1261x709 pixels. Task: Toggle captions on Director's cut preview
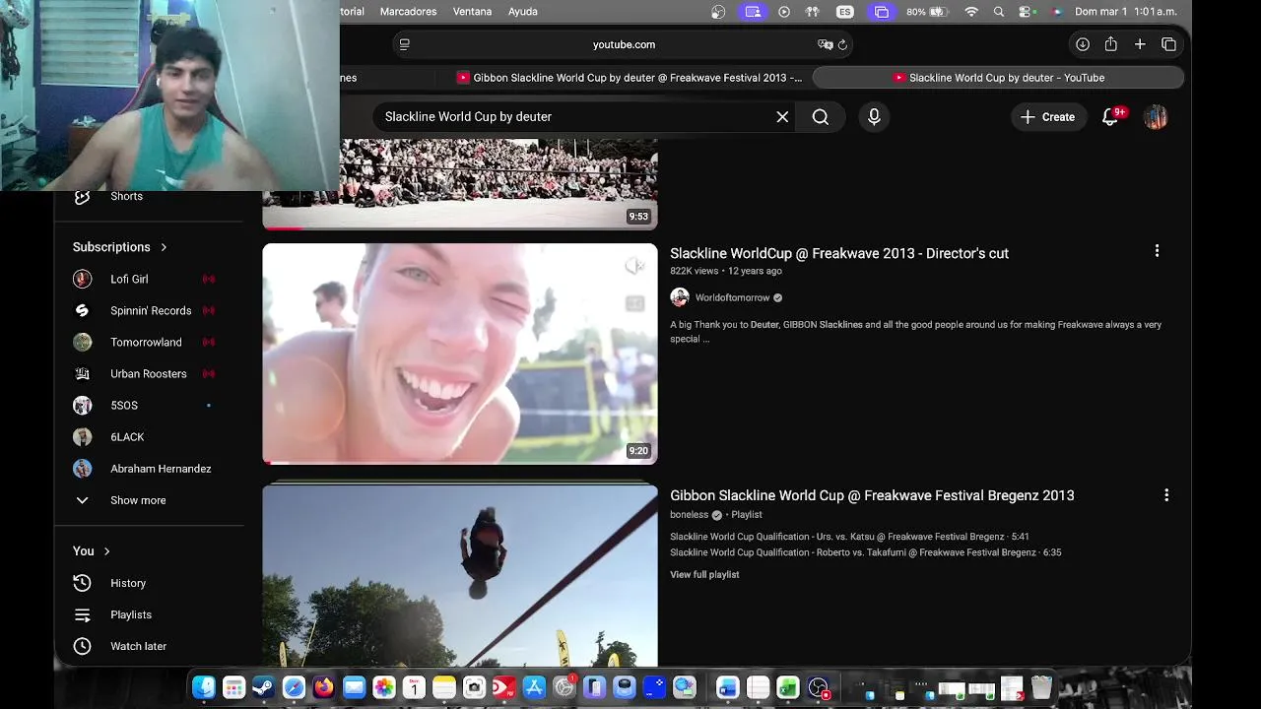(635, 303)
